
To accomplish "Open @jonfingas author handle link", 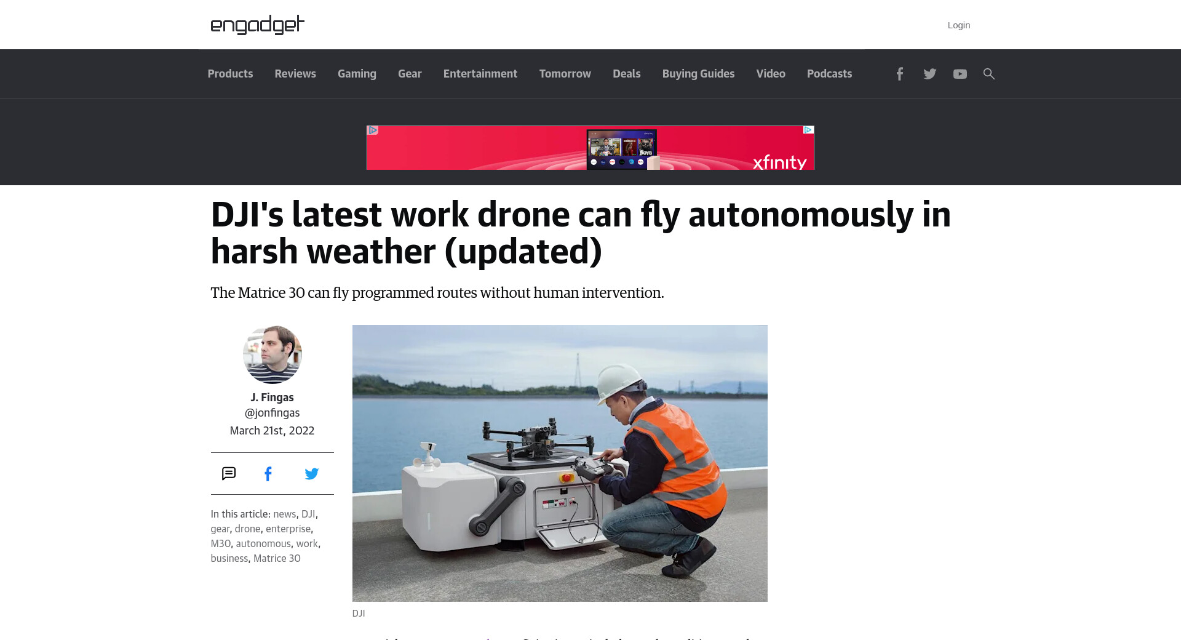I will click(x=272, y=413).
